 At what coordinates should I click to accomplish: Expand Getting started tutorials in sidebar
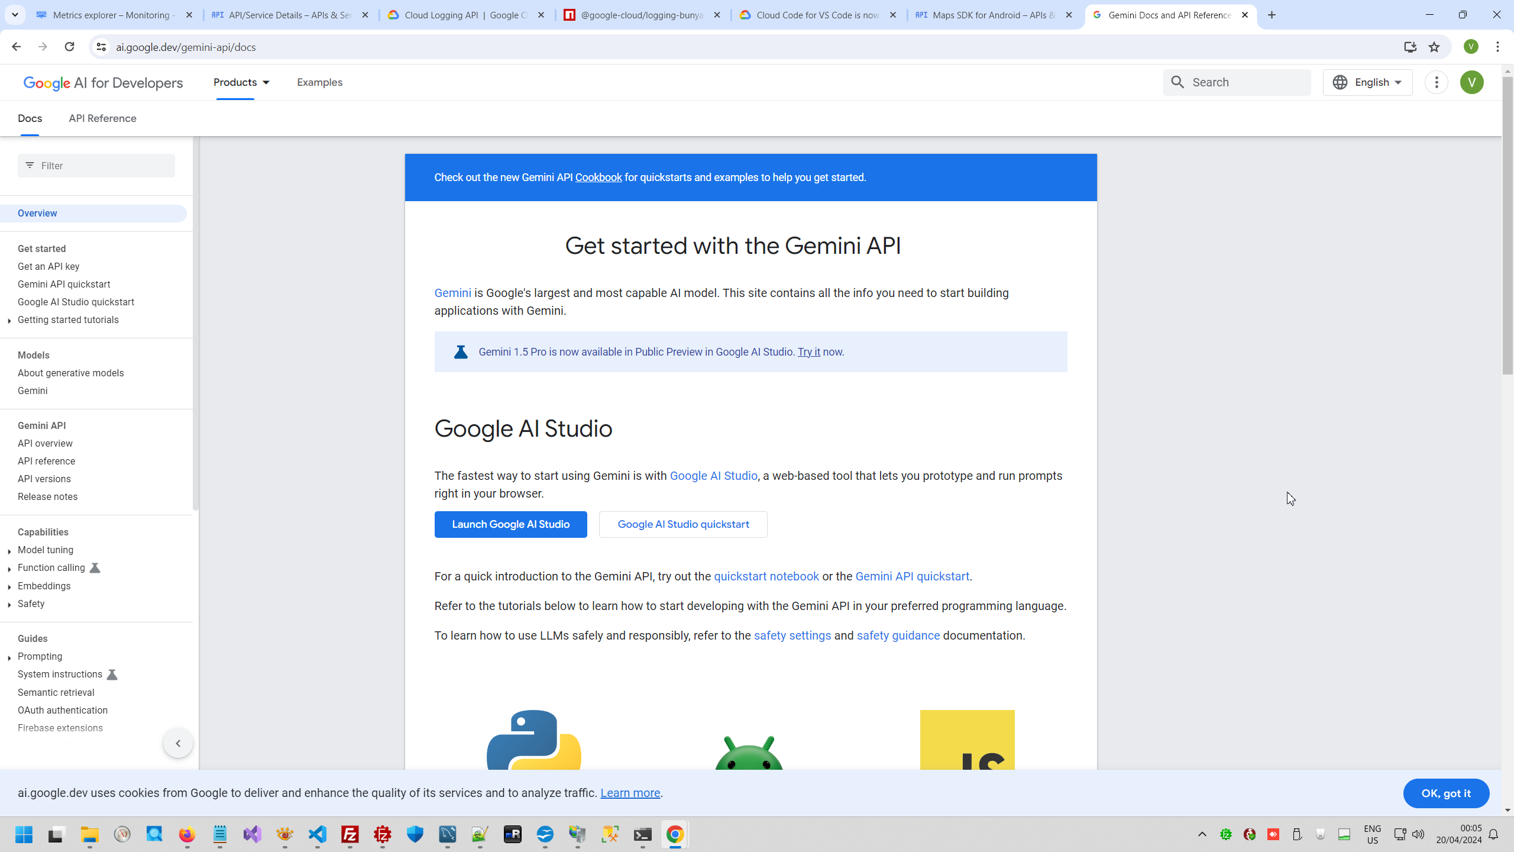coord(9,321)
